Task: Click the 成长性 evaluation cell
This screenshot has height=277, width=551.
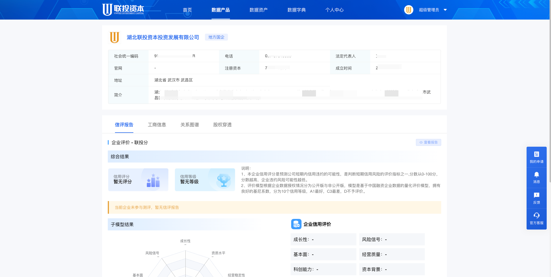Action: [x=323, y=239]
